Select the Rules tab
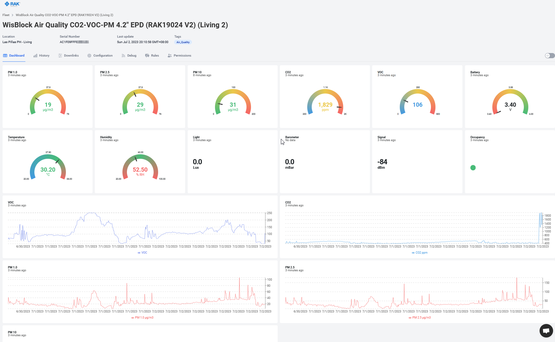 (152, 56)
